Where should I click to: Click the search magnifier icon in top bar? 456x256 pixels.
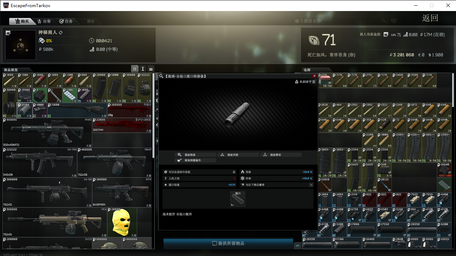click(383, 21)
